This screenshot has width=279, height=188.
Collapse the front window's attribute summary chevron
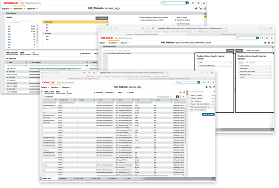(x=42, y=92)
